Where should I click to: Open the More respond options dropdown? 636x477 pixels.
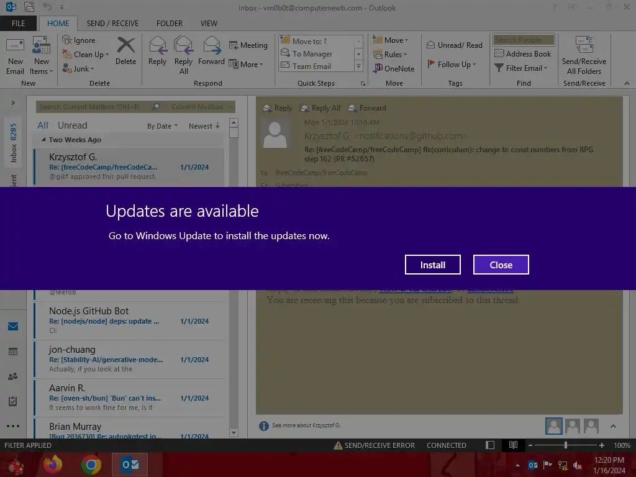[246, 64]
